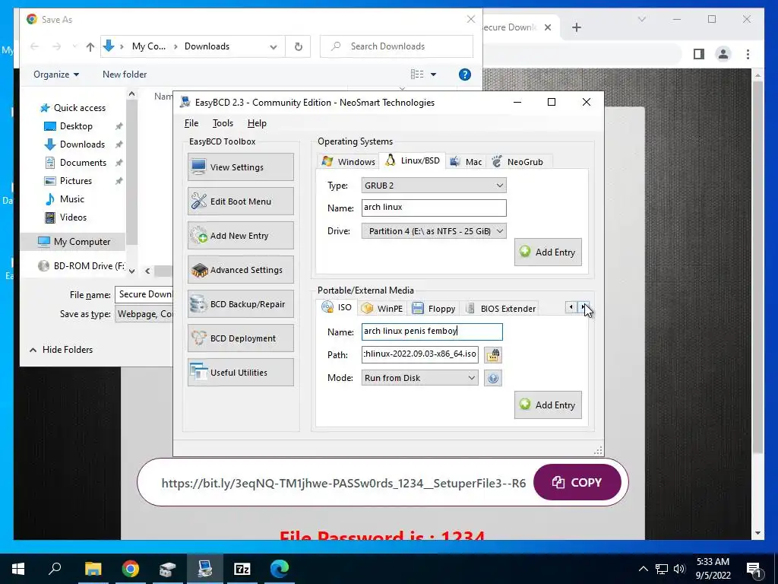Open the EasyBCD Tools menu

223,123
